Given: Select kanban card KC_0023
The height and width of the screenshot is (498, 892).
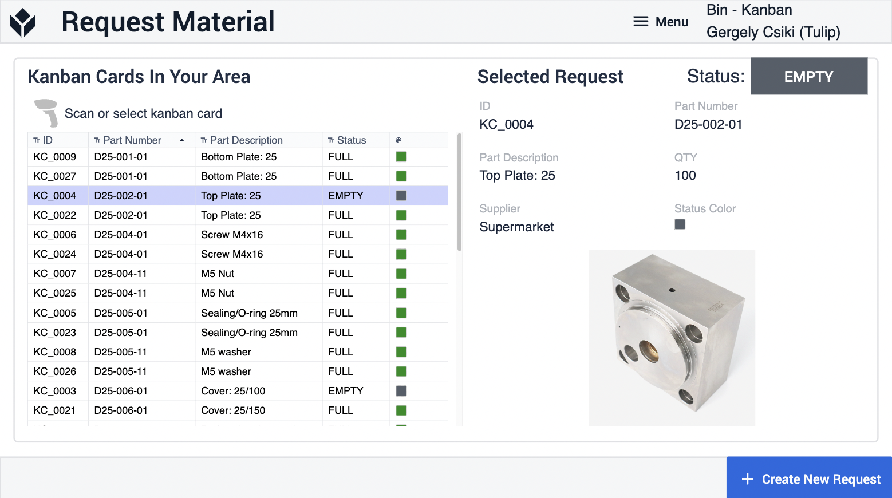Looking at the screenshot, I should (x=238, y=333).
